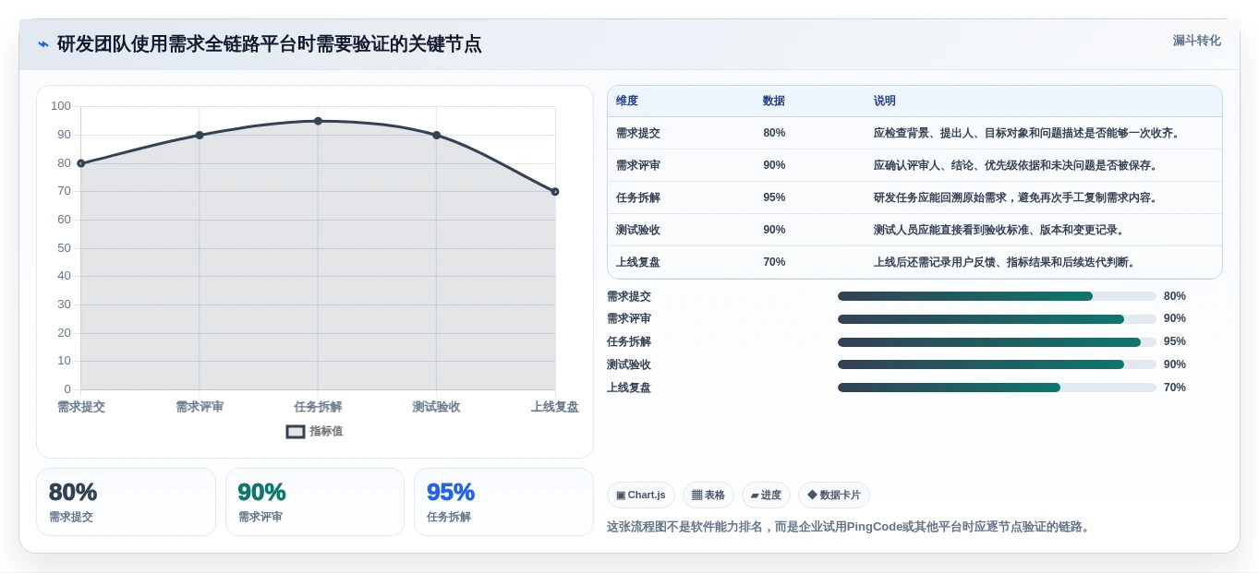The height and width of the screenshot is (573, 1259).
Task: Click the 95% label beside 任务拆解 bar
Action: [1175, 341]
